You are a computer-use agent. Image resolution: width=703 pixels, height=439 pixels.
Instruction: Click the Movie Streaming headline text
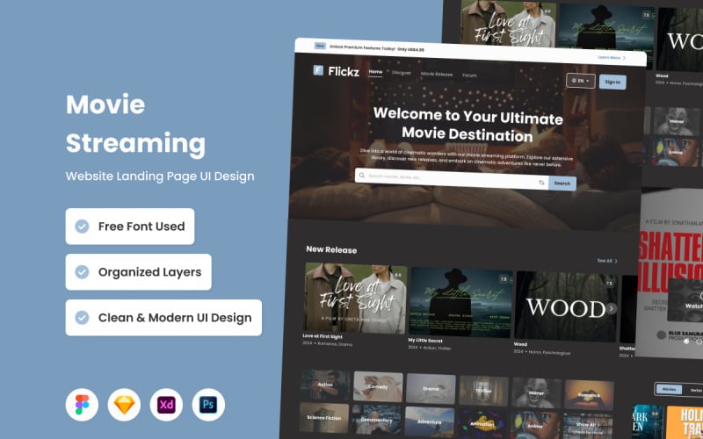coord(135,124)
